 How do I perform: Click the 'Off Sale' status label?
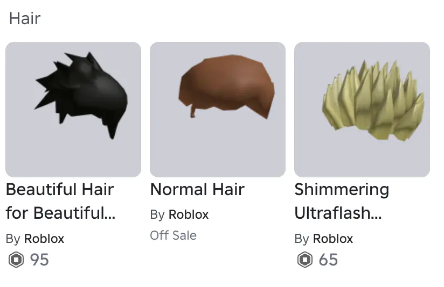174,235
